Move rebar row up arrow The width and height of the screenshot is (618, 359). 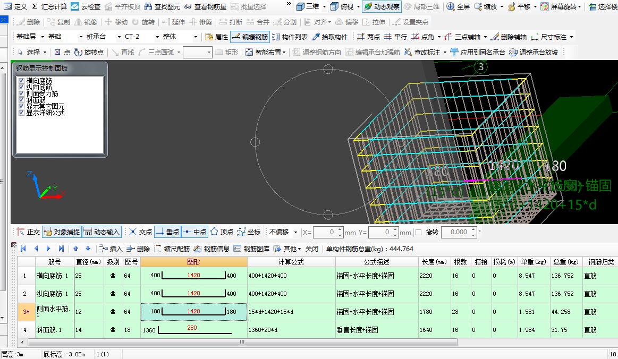[x=75, y=249]
